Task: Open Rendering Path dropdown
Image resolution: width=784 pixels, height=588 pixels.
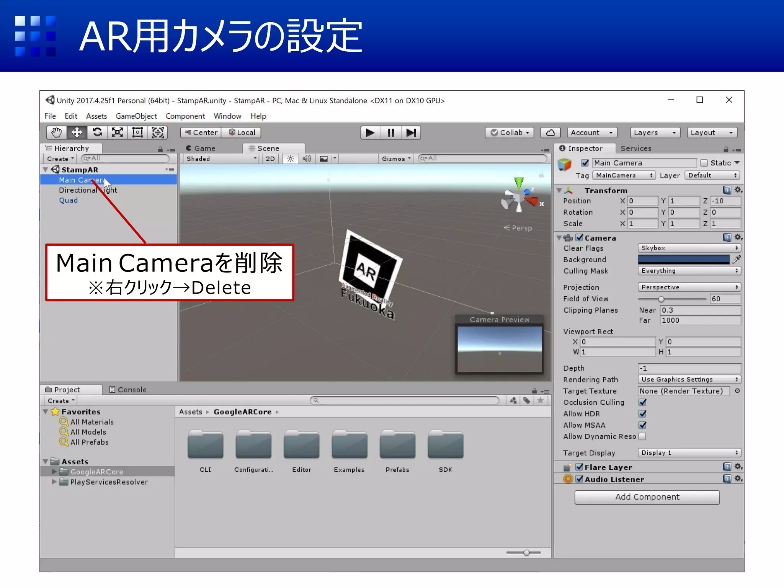Action: point(689,379)
